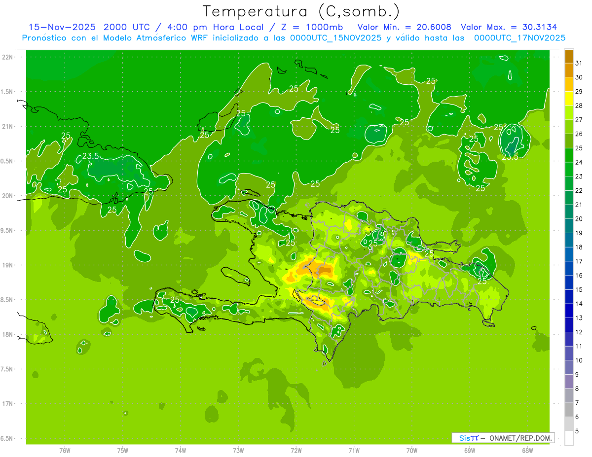
Task: Click the lime swatch between 27 and 28
Action: (x=569, y=113)
